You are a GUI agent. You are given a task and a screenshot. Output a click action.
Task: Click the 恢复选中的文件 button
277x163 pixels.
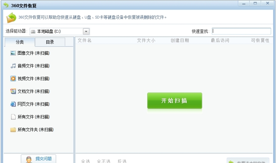pos(248,161)
